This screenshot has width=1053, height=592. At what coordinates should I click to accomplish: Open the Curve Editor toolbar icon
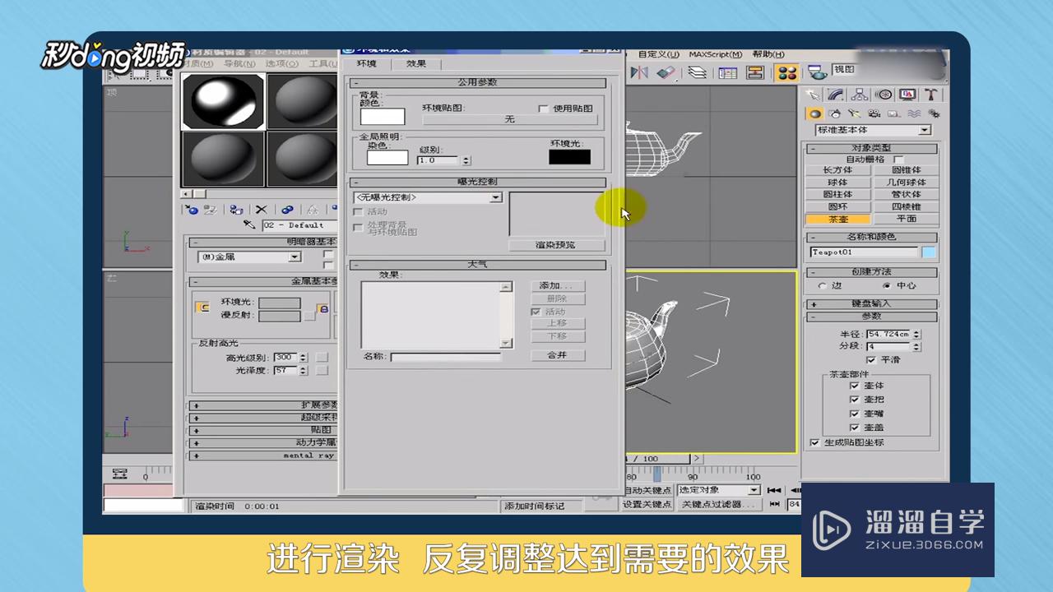(x=727, y=72)
